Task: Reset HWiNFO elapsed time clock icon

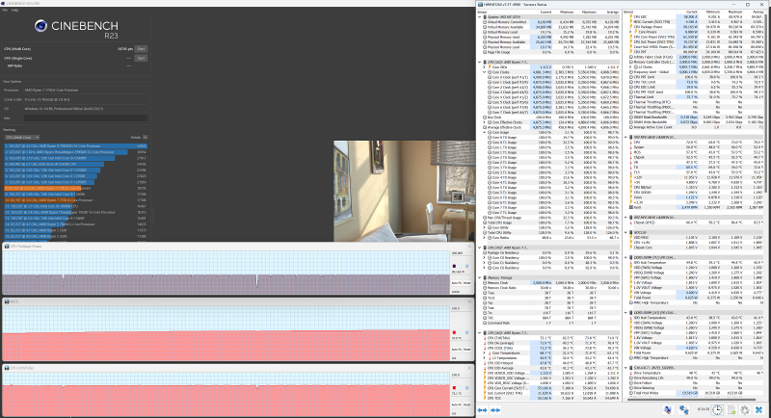Action: (x=717, y=410)
